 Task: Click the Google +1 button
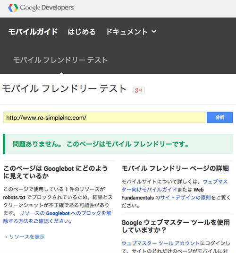139,90
